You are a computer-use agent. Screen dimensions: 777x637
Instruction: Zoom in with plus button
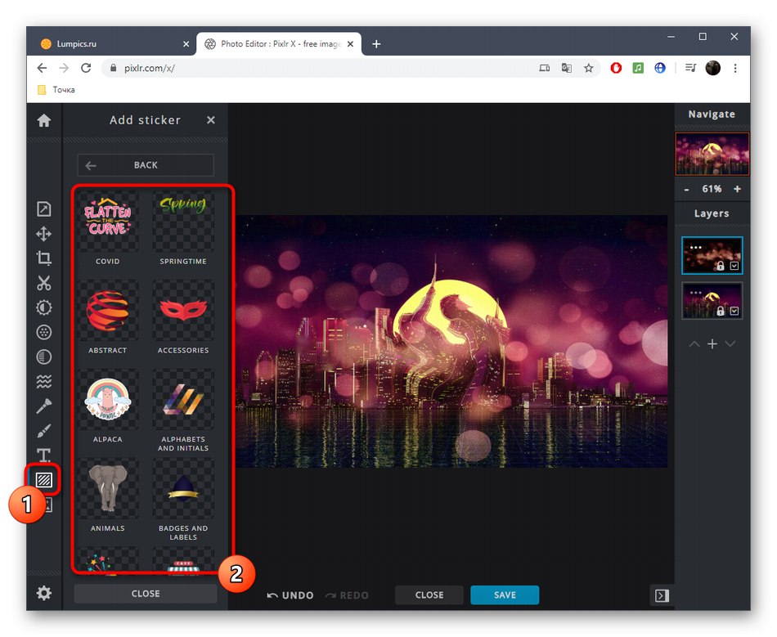(x=738, y=189)
